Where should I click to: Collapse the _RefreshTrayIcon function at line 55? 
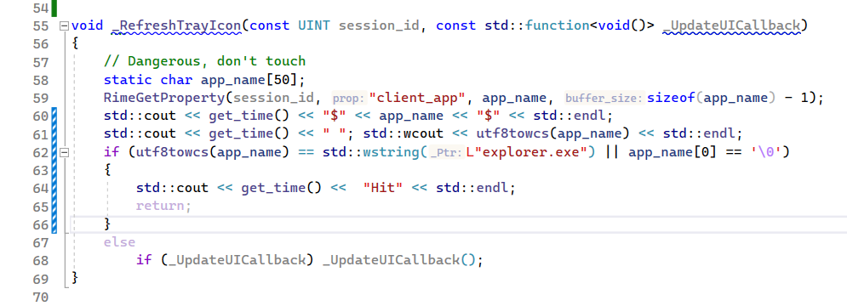(65, 25)
